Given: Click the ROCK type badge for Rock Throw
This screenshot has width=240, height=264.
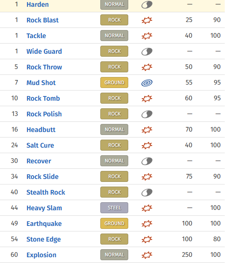Looking at the screenshot, I should (x=114, y=67).
